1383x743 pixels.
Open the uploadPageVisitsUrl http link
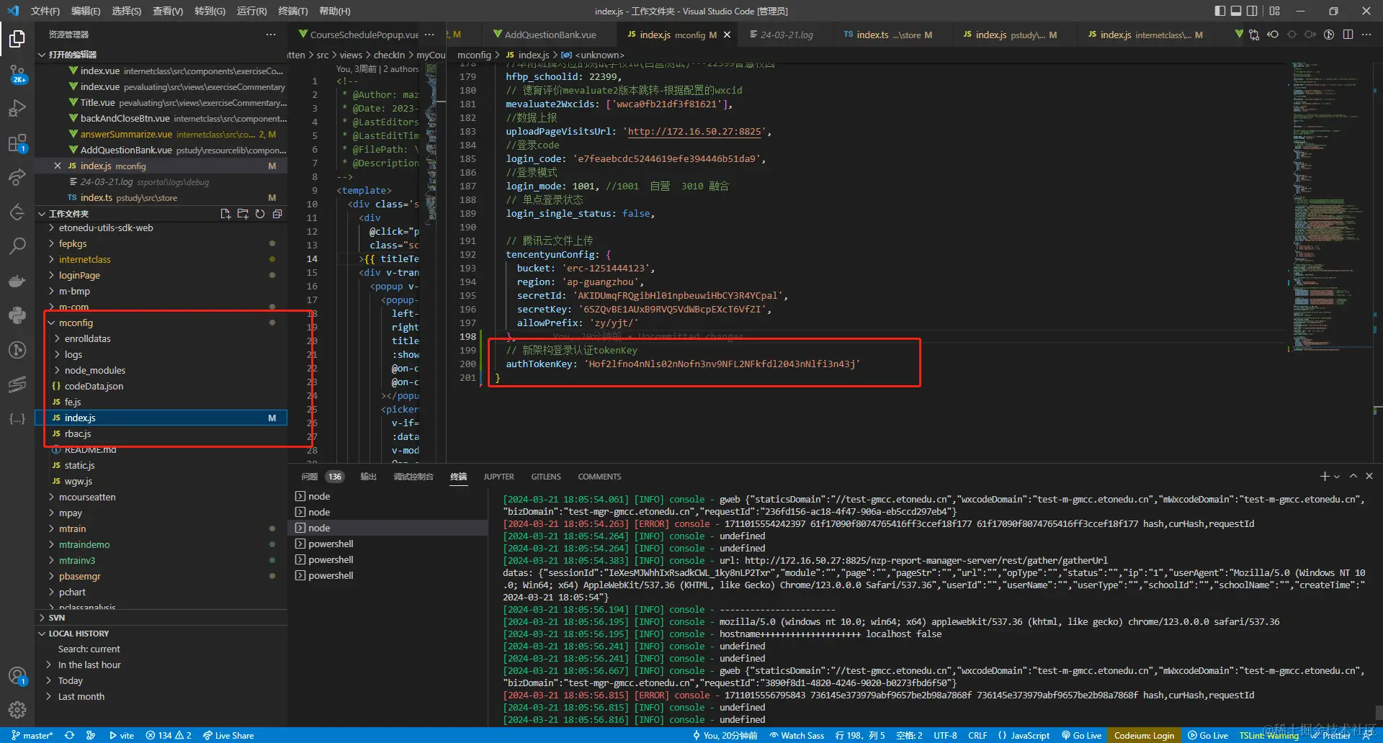(694, 132)
